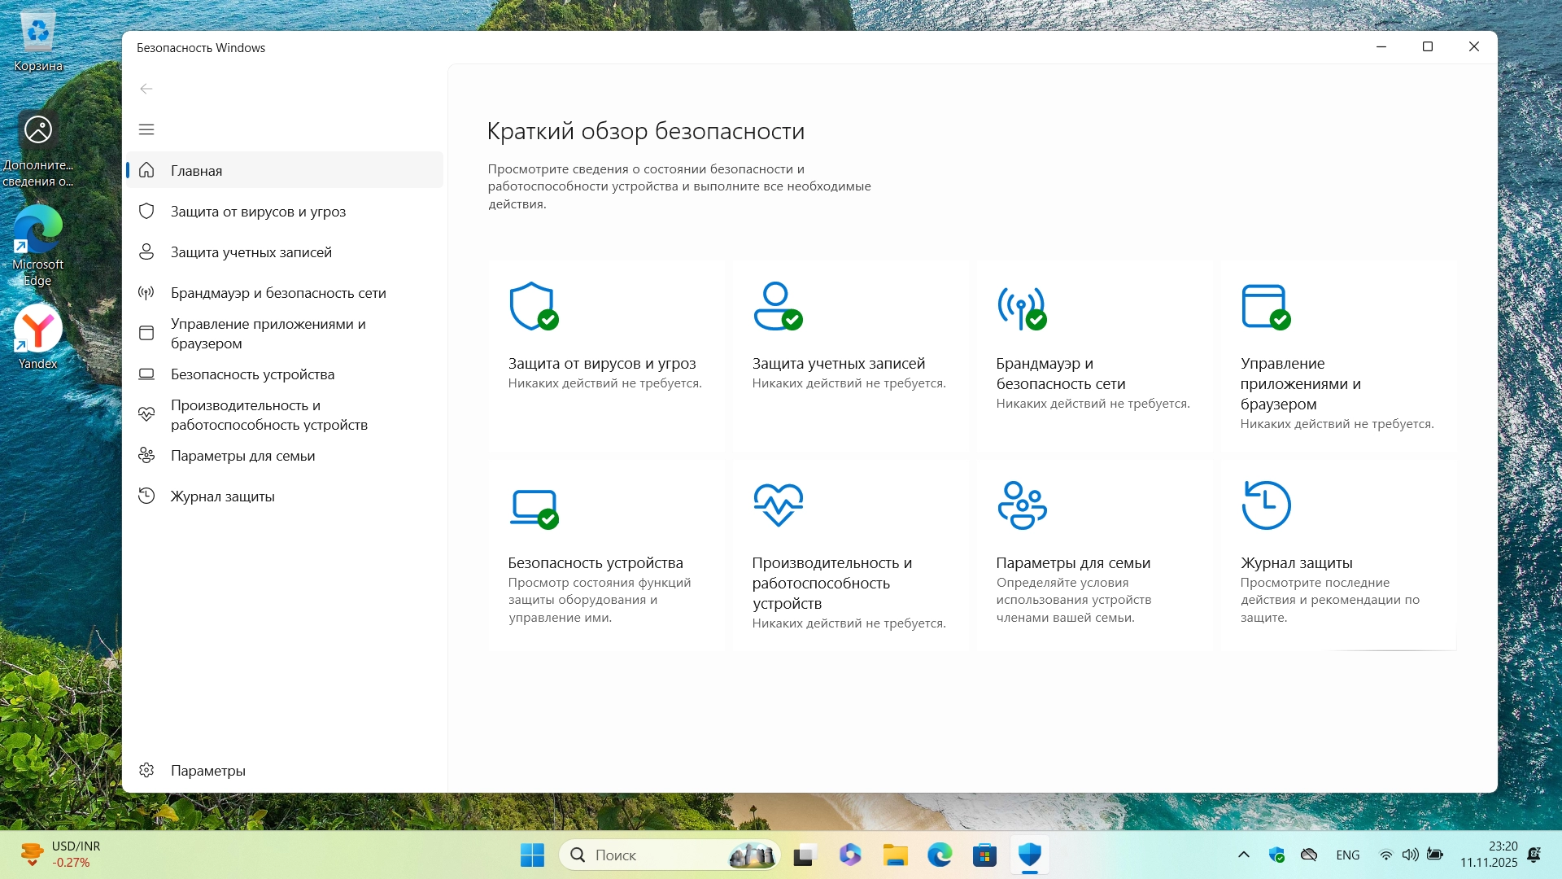The width and height of the screenshot is (1562, 879).
Task: Open firewall and network security antenna tile
Action: pyautogui.click(x=1020, y=308)
